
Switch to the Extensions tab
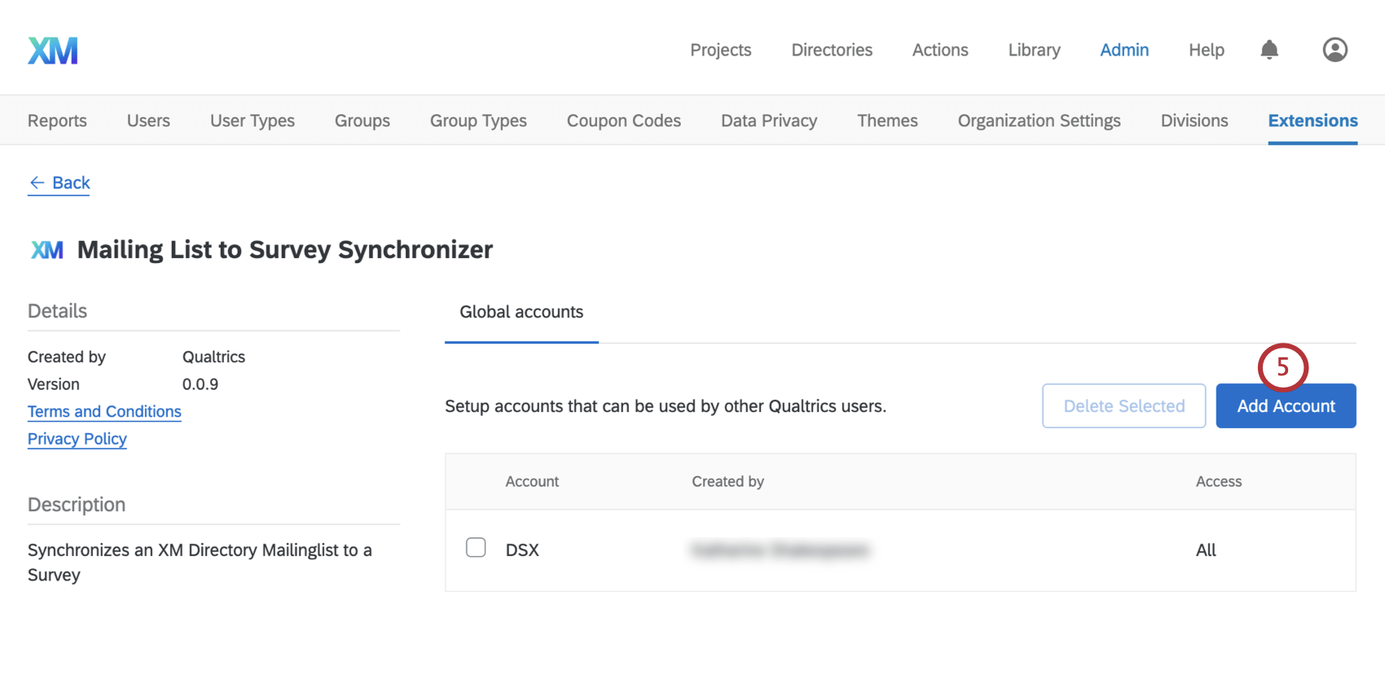coord(1313,120)
